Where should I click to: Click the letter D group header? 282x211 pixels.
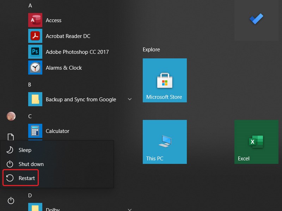click(x=30, y=196)
